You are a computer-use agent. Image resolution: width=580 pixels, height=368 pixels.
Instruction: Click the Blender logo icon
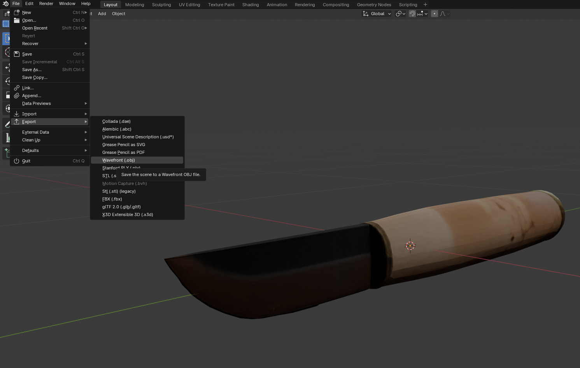click(x=5, y=3)
